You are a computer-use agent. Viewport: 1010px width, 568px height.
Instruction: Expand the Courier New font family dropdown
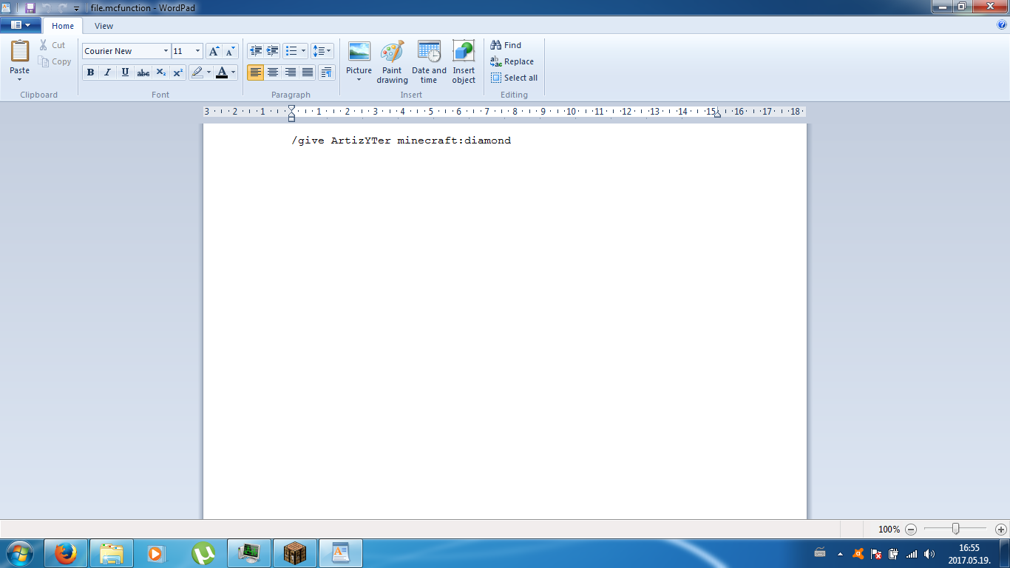point(166,51)
